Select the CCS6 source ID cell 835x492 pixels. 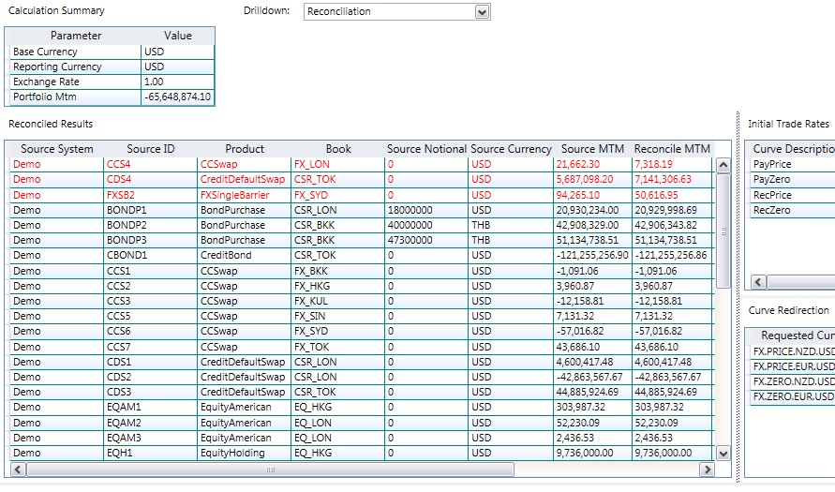[x=150, y=331]
